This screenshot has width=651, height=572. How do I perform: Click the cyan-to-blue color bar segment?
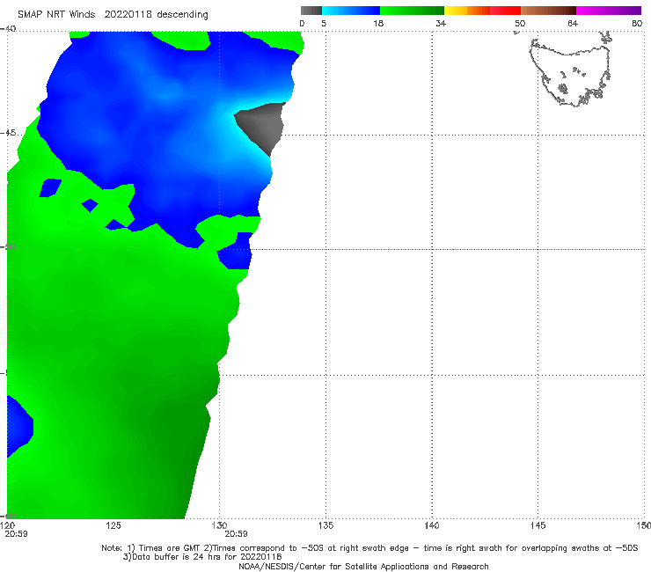tap(351, 11)
